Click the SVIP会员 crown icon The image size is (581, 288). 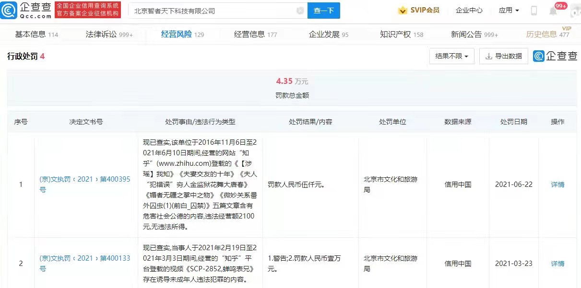tap(403, 10)
